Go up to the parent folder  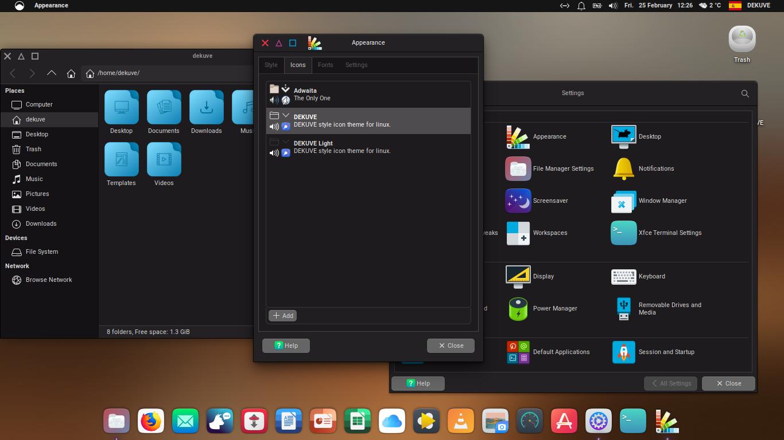point(52,73)
